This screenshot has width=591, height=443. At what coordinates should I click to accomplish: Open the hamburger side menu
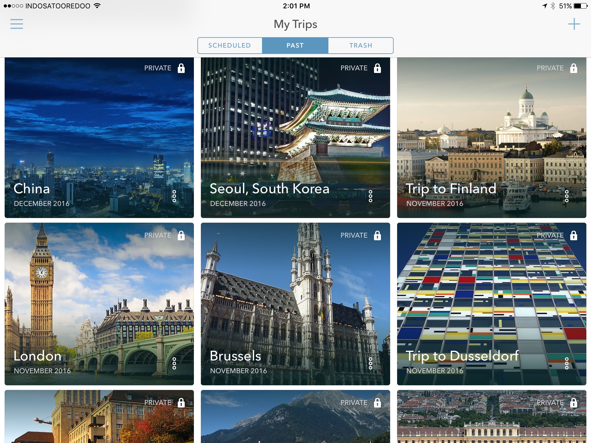coord(17,24)
